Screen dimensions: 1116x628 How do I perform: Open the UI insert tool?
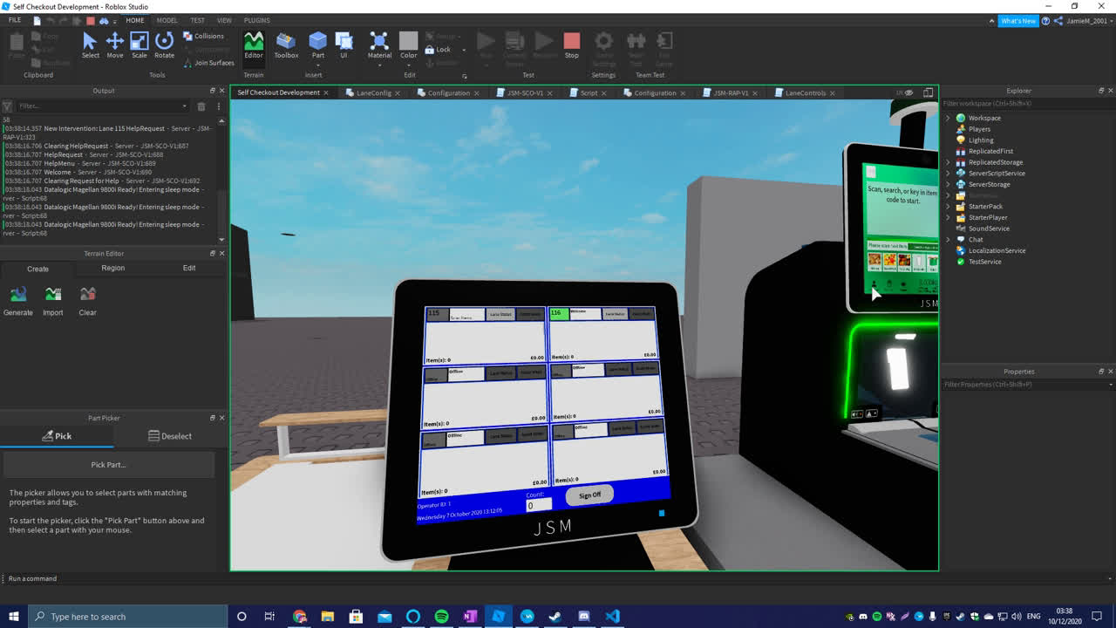(344, 45)
